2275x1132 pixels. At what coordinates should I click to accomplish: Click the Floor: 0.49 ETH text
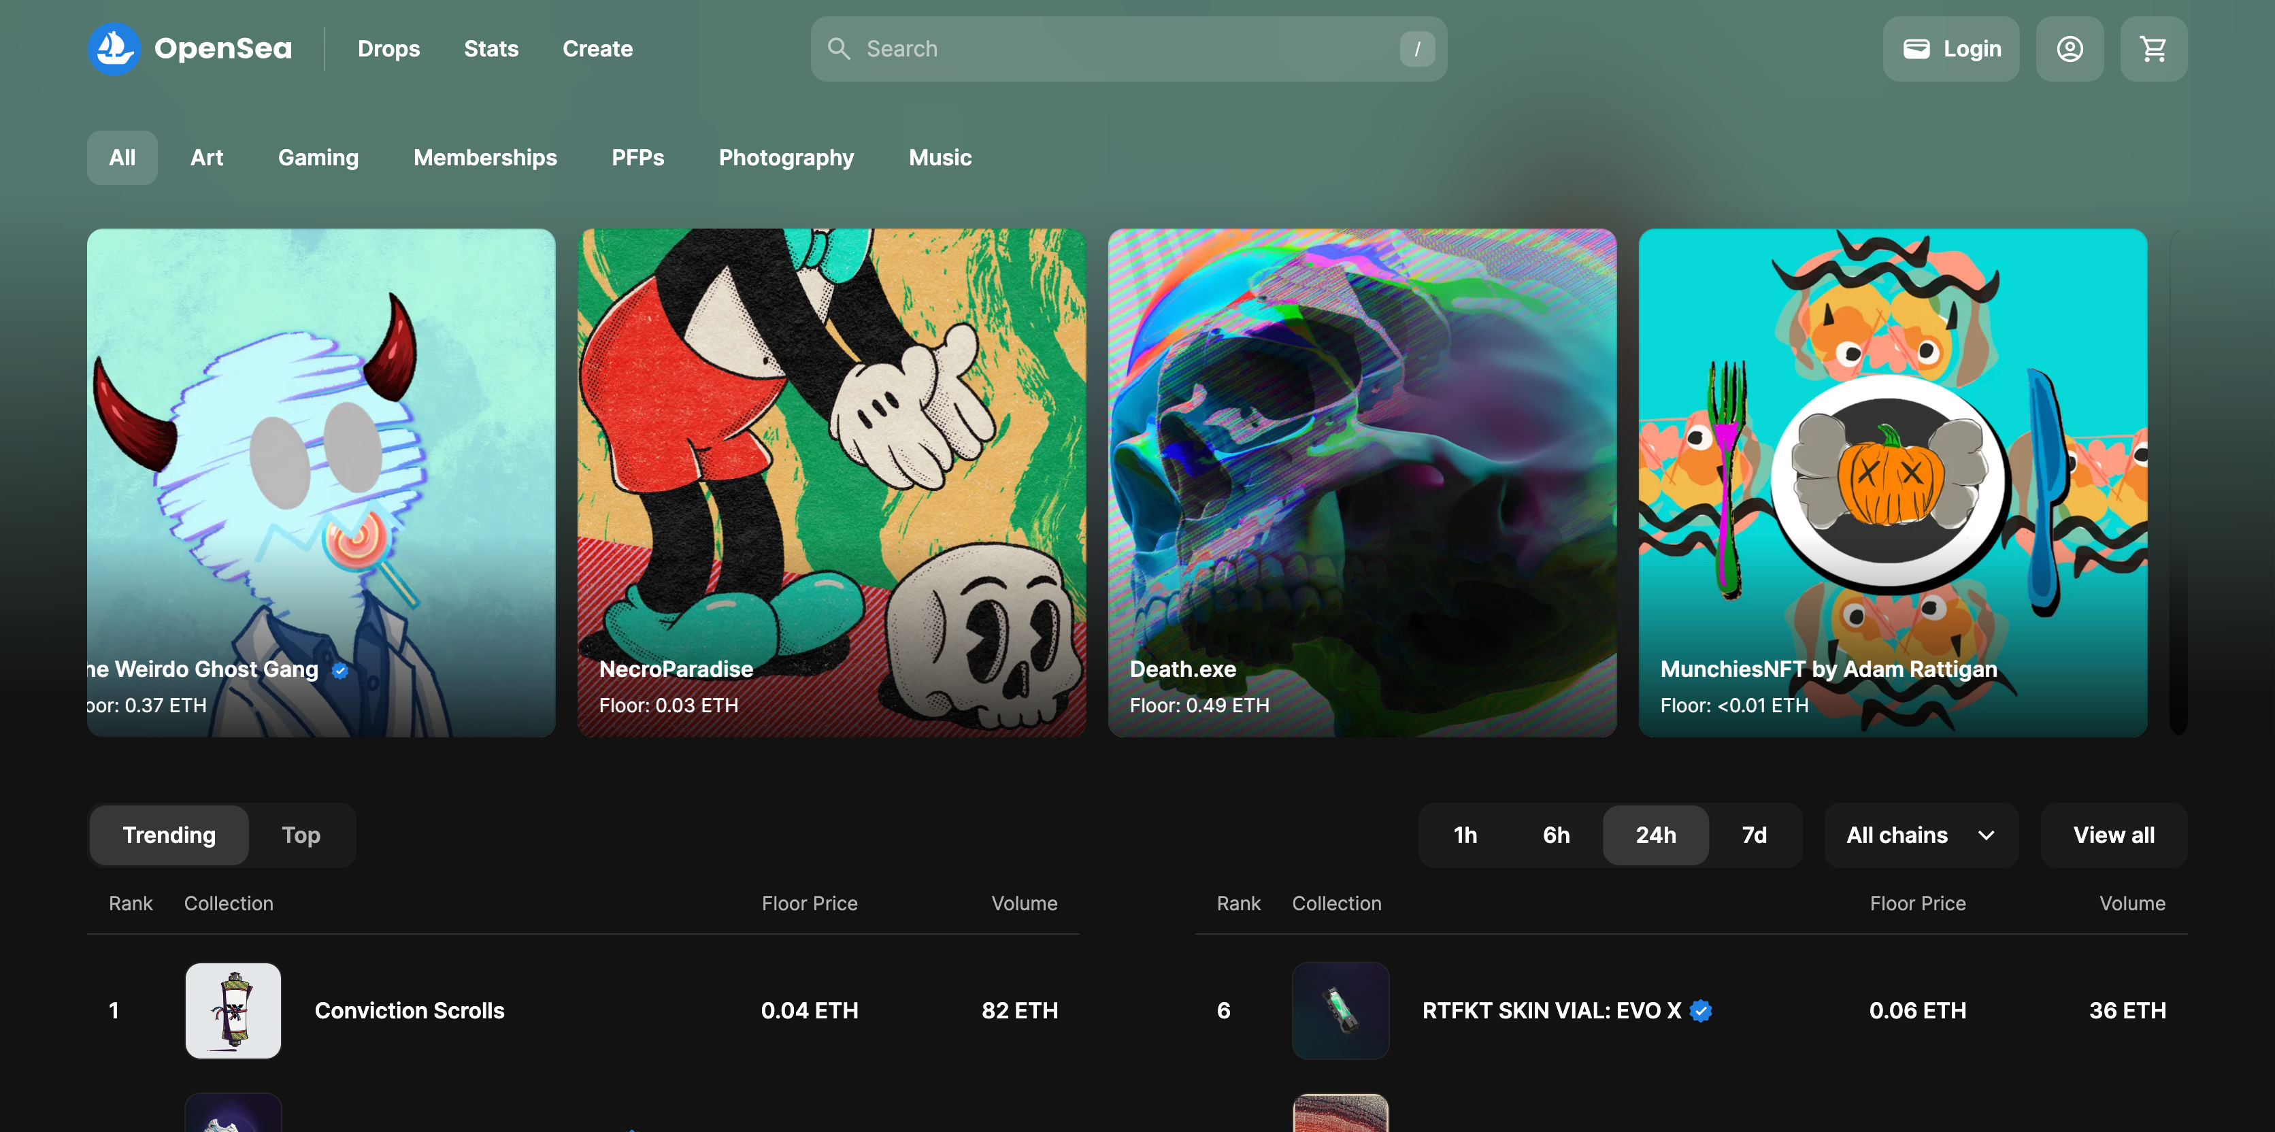(x=1199, y=705)
